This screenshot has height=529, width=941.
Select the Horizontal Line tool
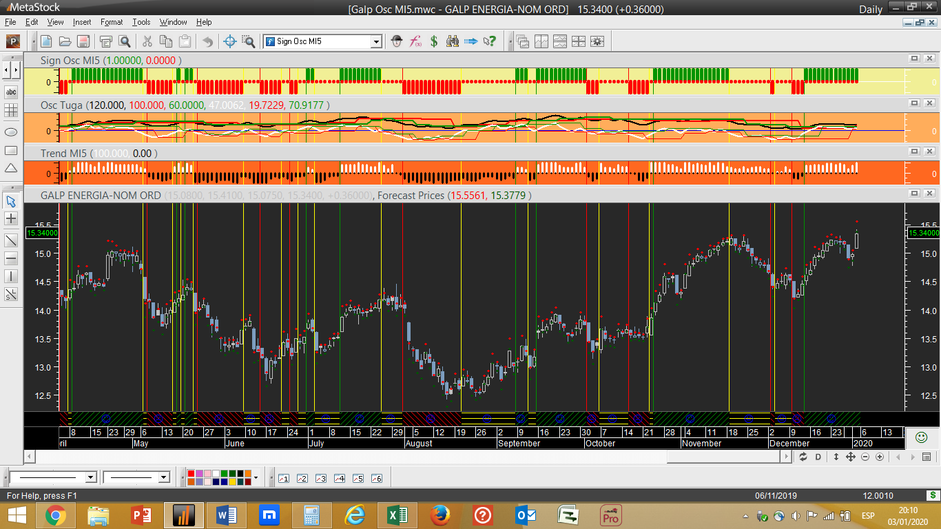coord(11,258)
